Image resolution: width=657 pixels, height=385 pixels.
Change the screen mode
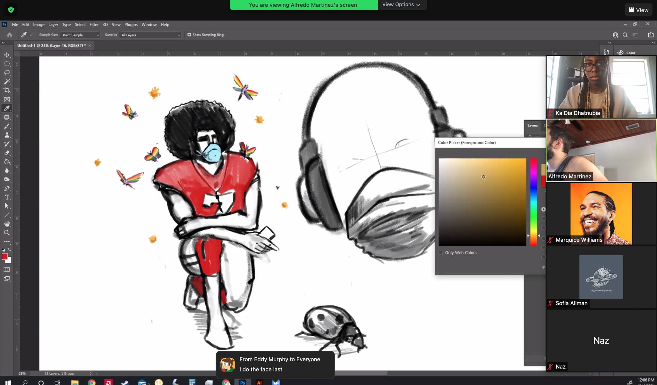[7, 278]
